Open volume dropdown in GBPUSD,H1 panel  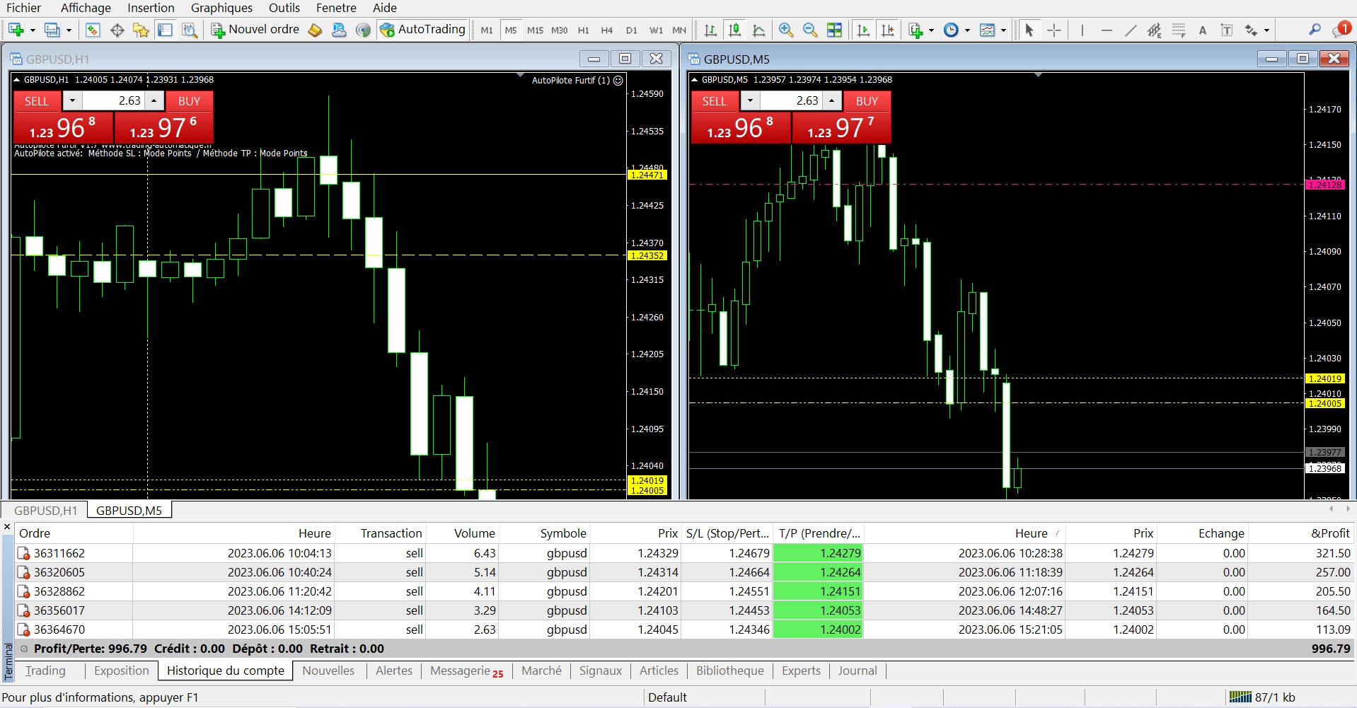(x=72, y=101)
